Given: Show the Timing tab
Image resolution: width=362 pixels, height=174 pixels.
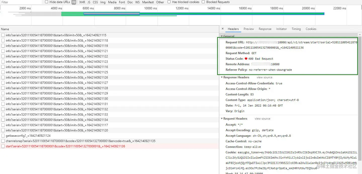Looking at the screenshot, I should point(296,29).
